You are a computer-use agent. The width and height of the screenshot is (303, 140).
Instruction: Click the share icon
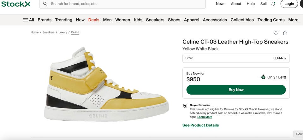[285, 33]
